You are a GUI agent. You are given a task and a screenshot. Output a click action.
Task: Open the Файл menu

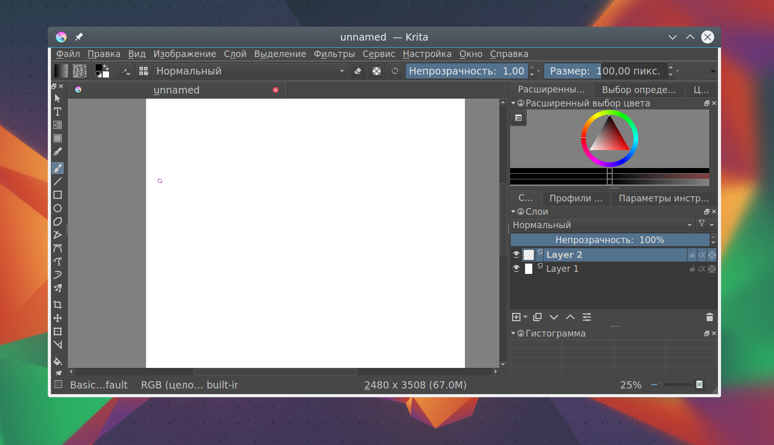pyautogui.click(x=68, y=54)
